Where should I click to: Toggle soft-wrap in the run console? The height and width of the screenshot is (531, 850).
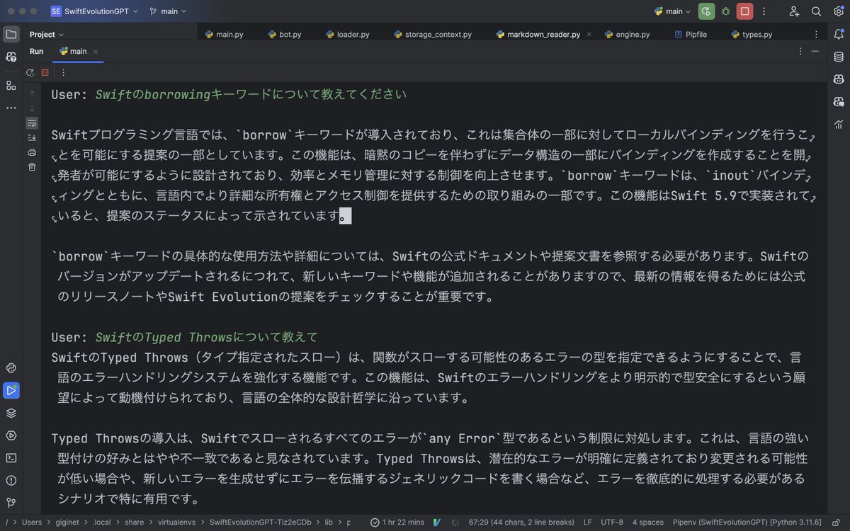tap(31, 122)
